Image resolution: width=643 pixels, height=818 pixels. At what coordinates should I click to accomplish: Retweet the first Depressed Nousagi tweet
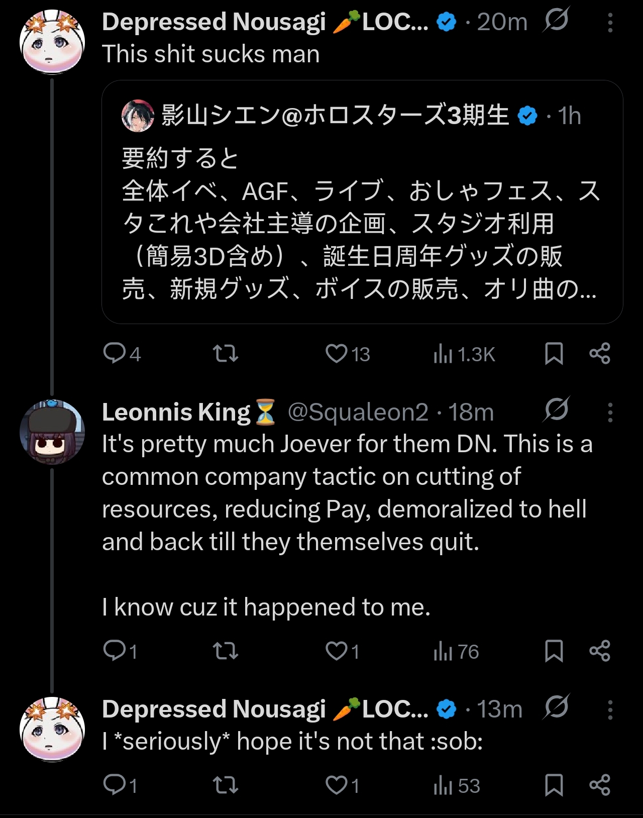(x=226, y=353)
